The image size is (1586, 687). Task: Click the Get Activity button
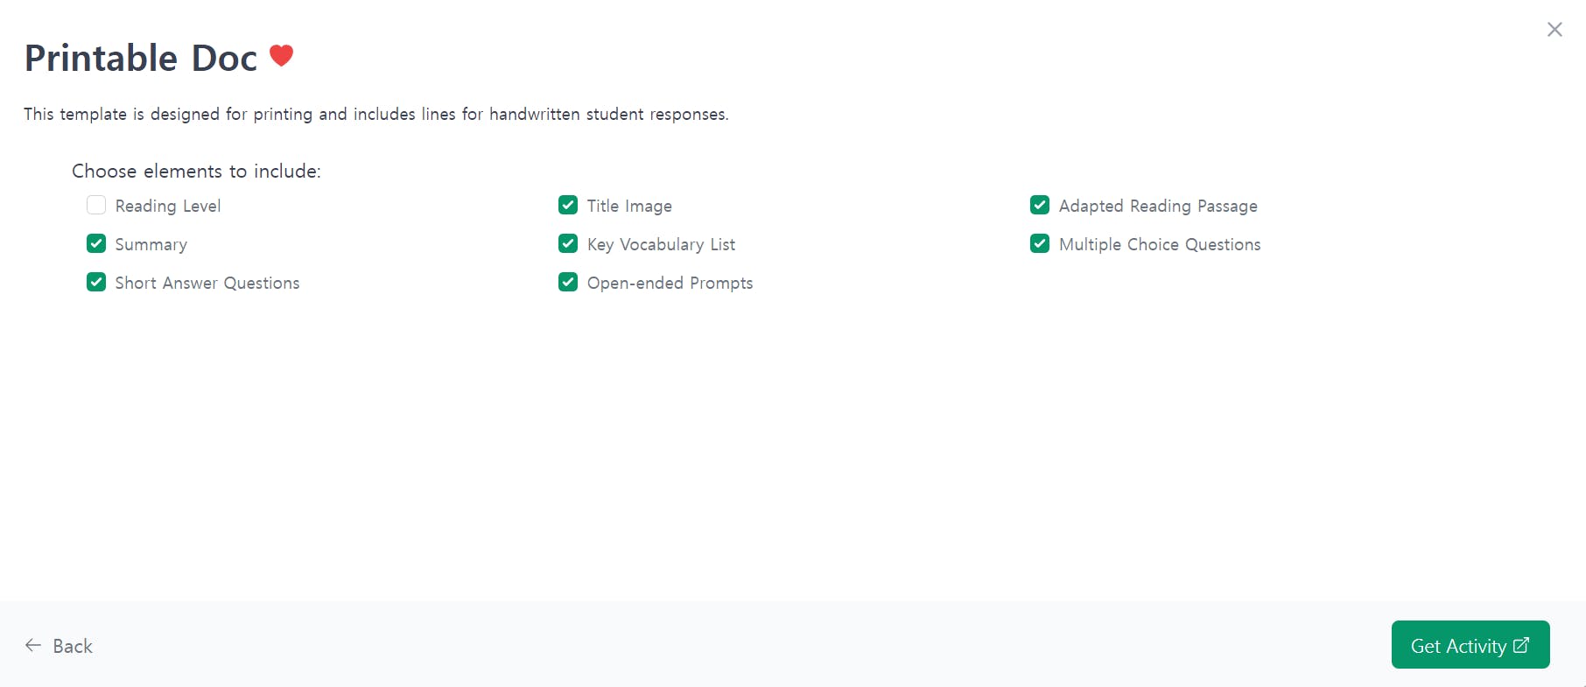1470,645
